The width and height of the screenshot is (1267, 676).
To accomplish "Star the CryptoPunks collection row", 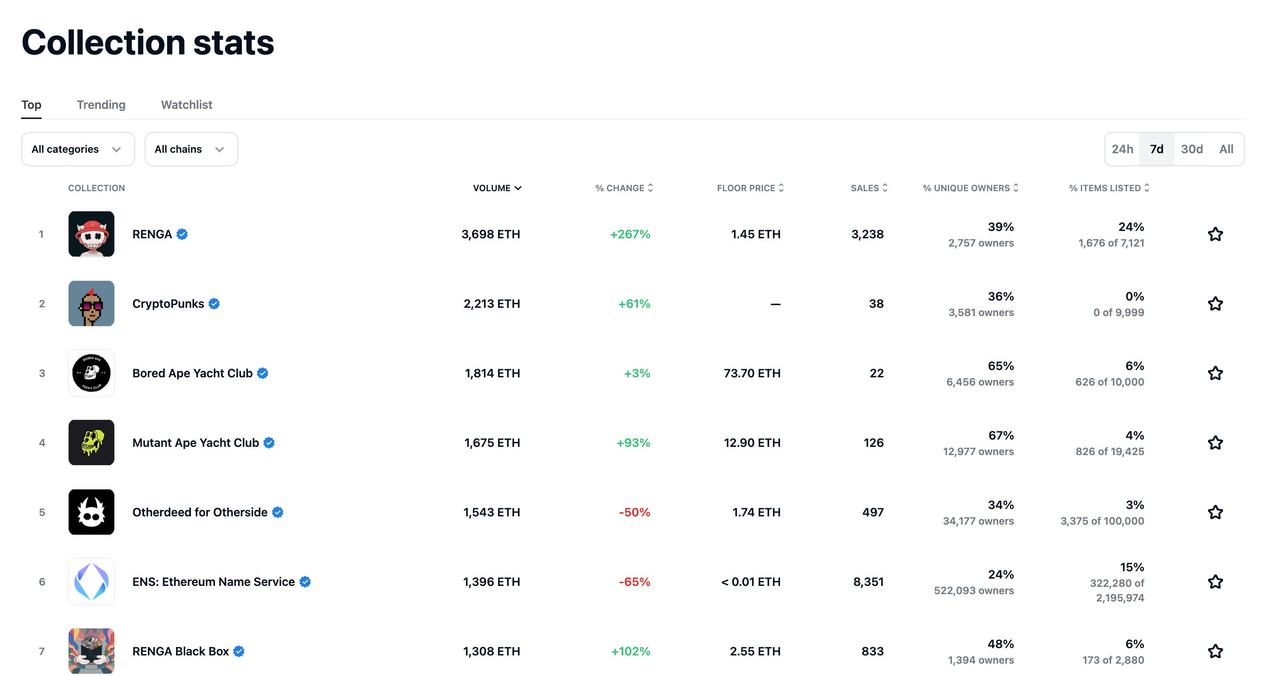I will coord(1215,304).
